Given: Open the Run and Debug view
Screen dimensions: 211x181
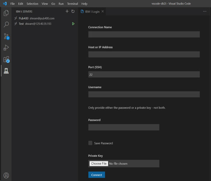Looking at the screenshot, I should pos(6,48).
